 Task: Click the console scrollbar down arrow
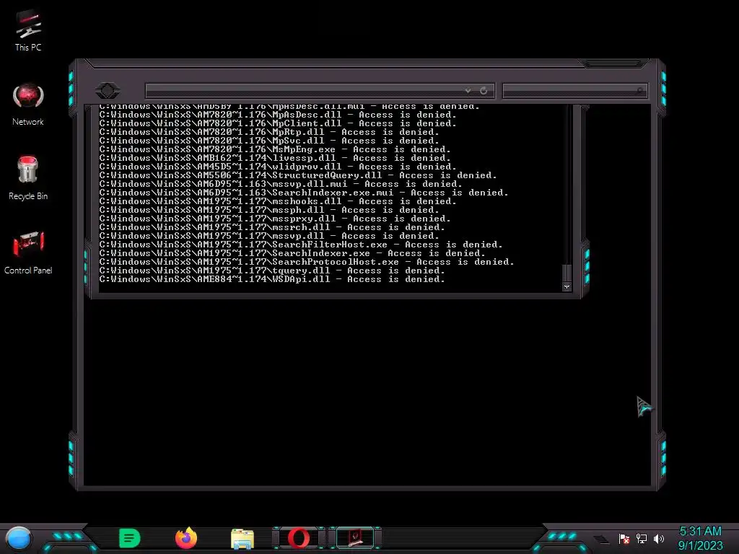point(567,287)
